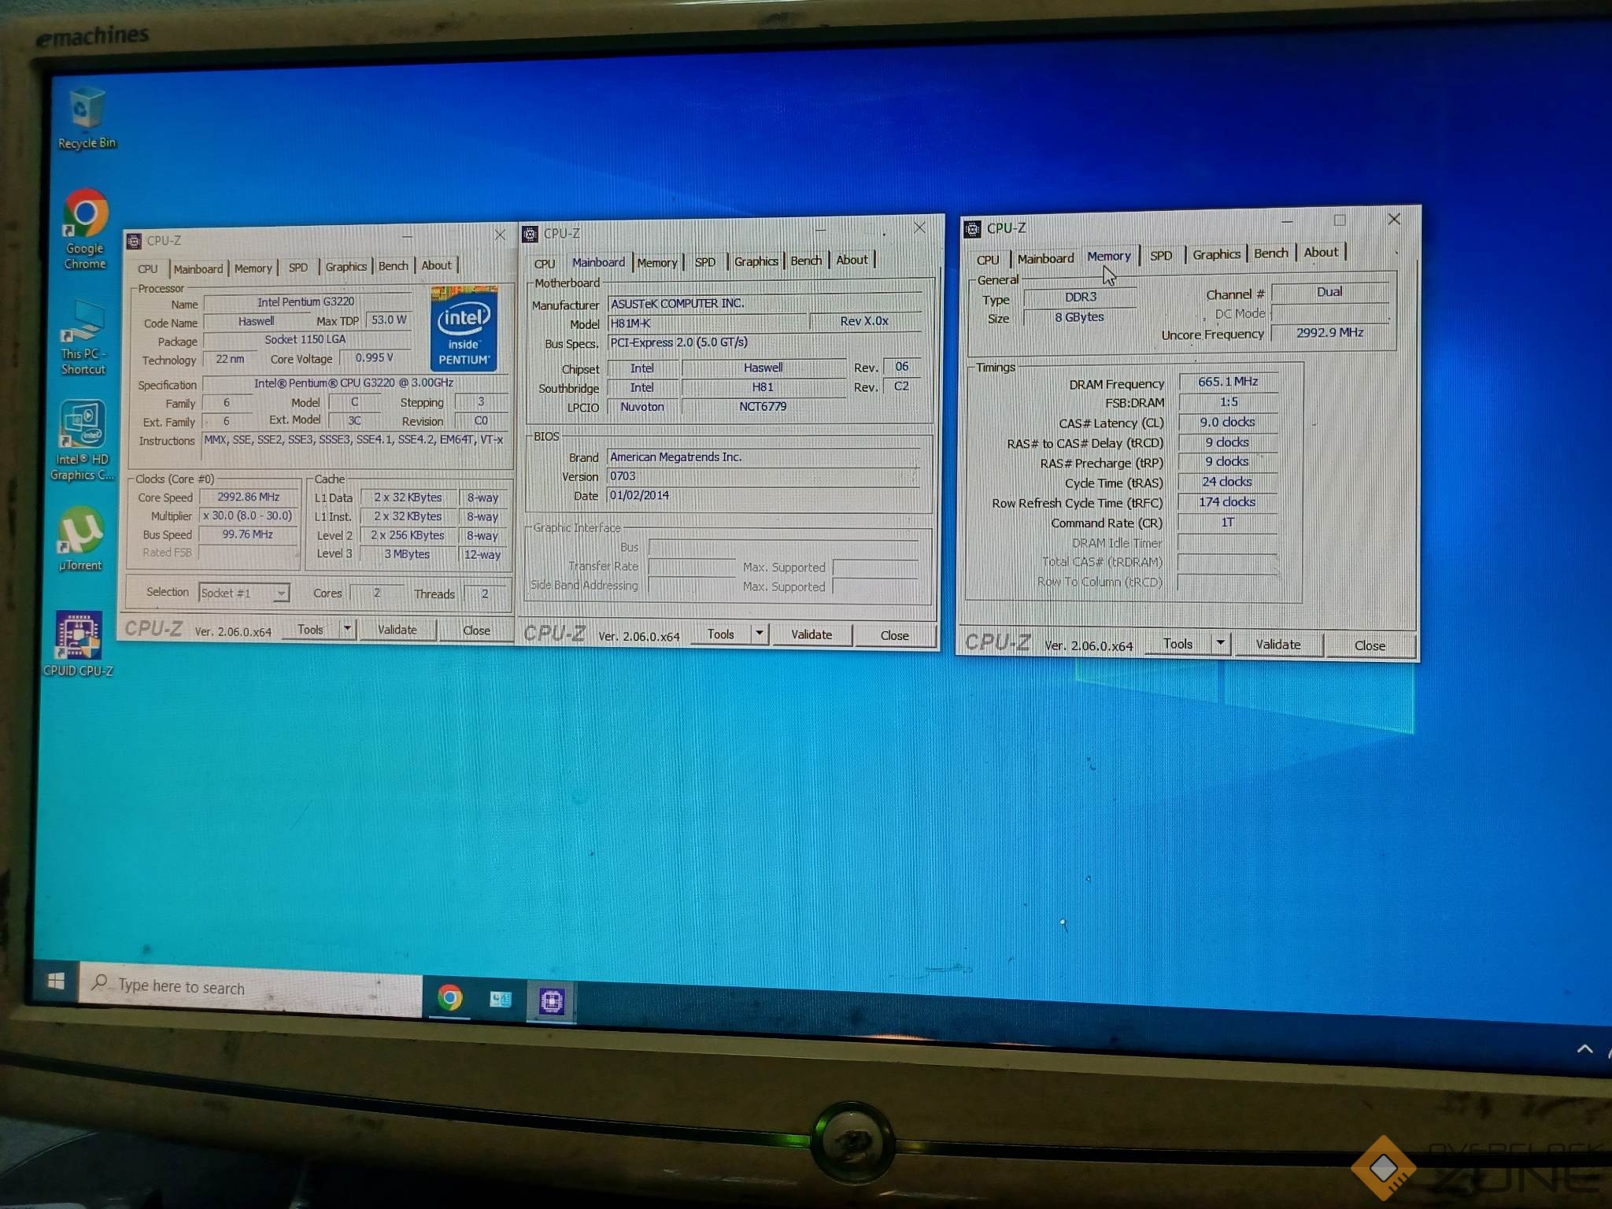Screen dimensions: 1612x1209
Task: Switch to SPD tab in Memory window
Action: click(1160, 256)
